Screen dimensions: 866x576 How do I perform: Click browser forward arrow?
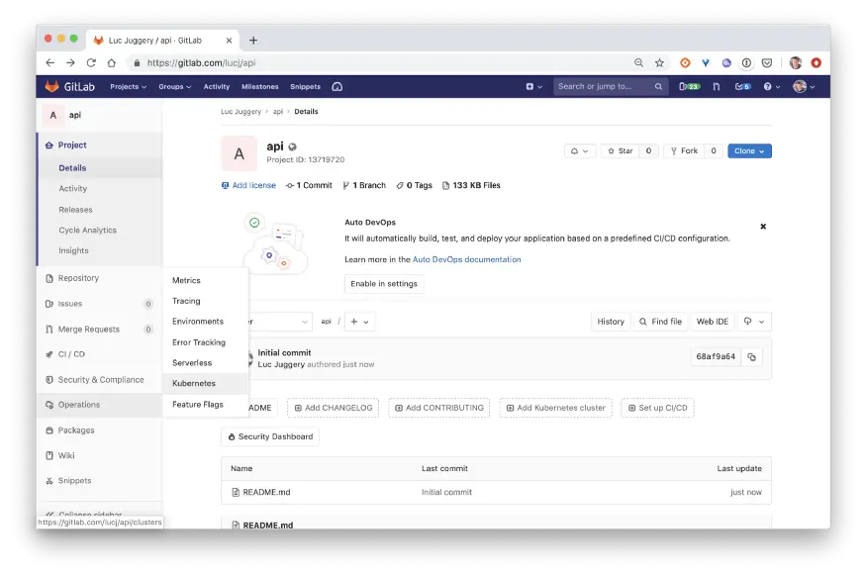pyautogui.click(x=70, y=63)
